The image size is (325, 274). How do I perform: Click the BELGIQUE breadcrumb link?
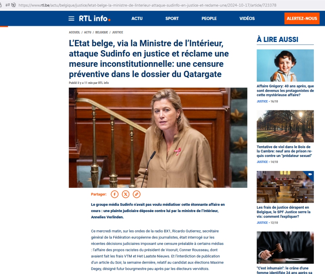(x=102, y=32)
